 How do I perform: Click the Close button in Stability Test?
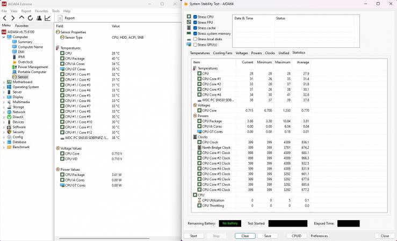[x=385, y=236]
